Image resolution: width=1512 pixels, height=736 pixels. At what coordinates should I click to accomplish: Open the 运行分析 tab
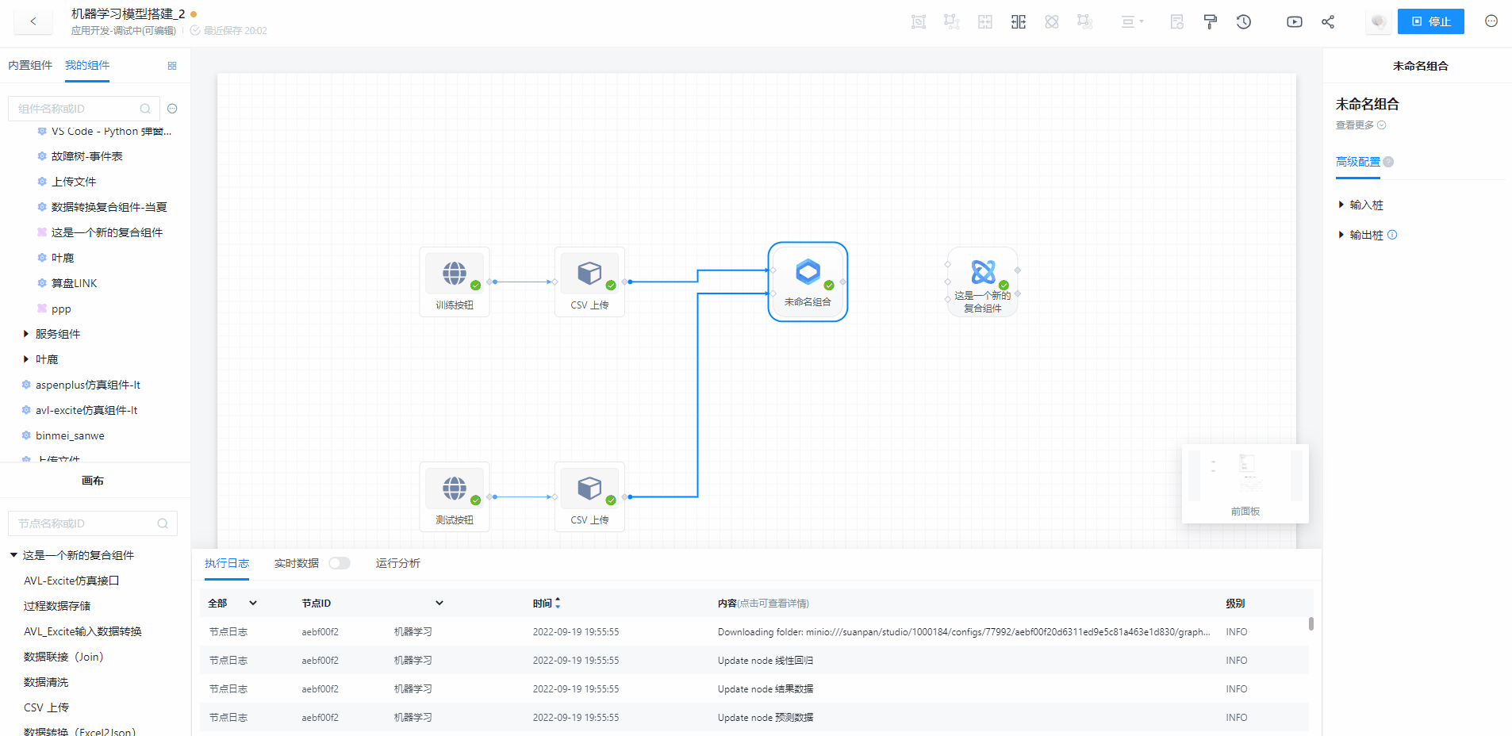click(397, 563)
